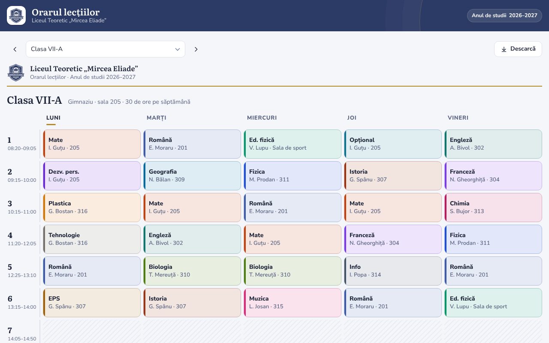Open Wednesday's Ed. fizică lesson in period 1
549x343 pixels.
point(293,144)
